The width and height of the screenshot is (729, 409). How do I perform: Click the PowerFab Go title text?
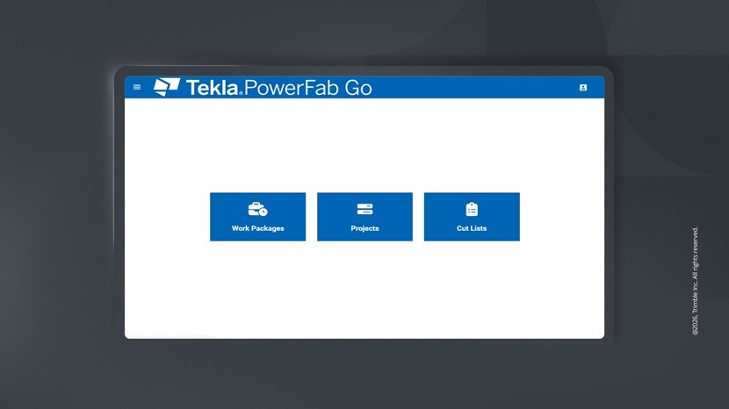(x=307, y=88)
